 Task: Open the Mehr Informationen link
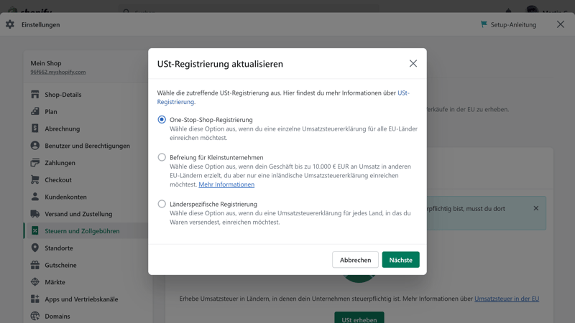226,184
